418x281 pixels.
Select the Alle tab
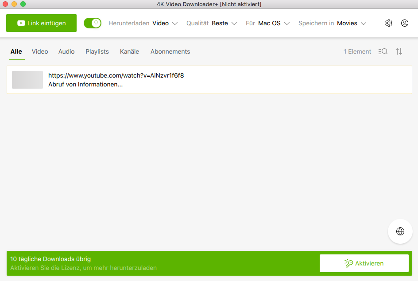[x=16, y=51]
